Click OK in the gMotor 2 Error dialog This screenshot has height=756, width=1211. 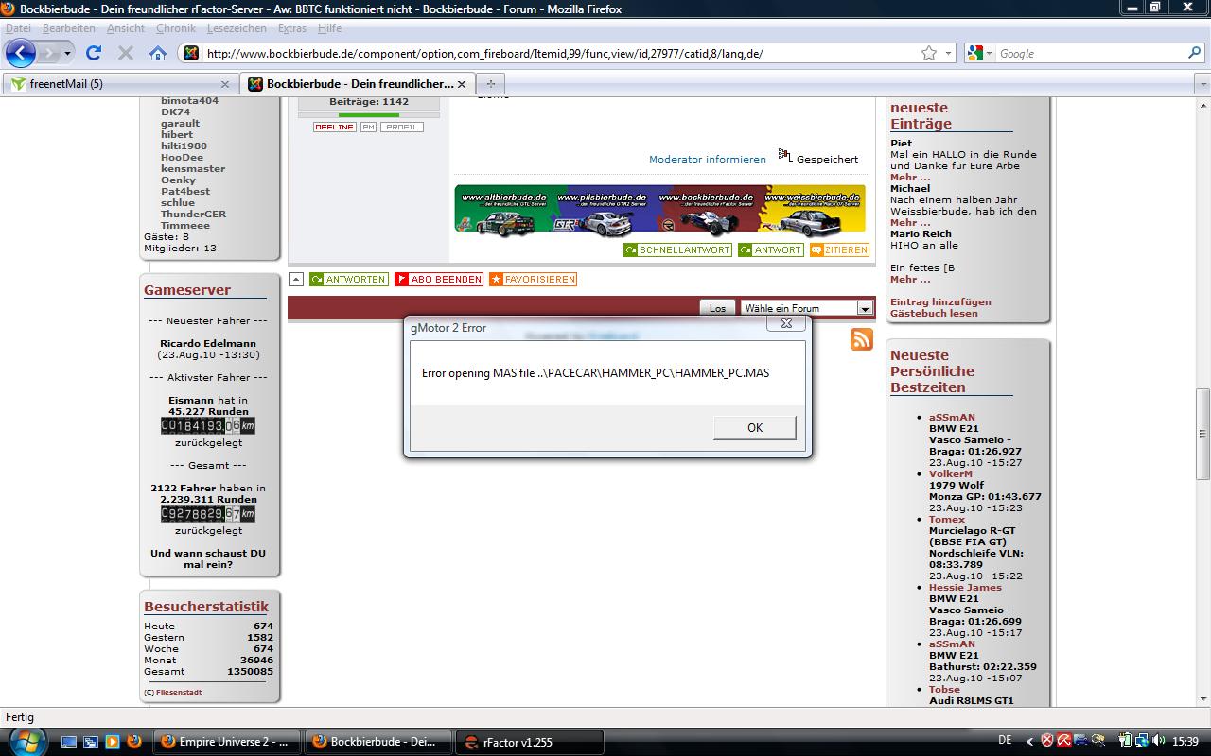tap(754, 427)
